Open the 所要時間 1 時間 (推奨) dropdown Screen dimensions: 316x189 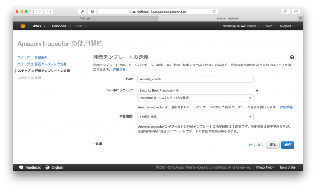click(195, 117)
